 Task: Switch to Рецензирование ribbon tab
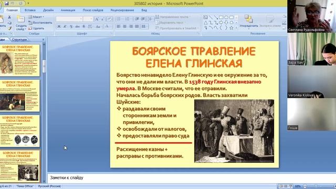[x=122, y=10]
